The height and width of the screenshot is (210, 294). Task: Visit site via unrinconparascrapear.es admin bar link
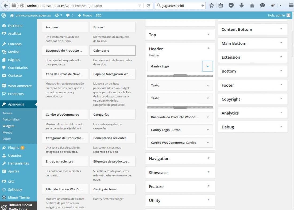[x=30, y=15]
